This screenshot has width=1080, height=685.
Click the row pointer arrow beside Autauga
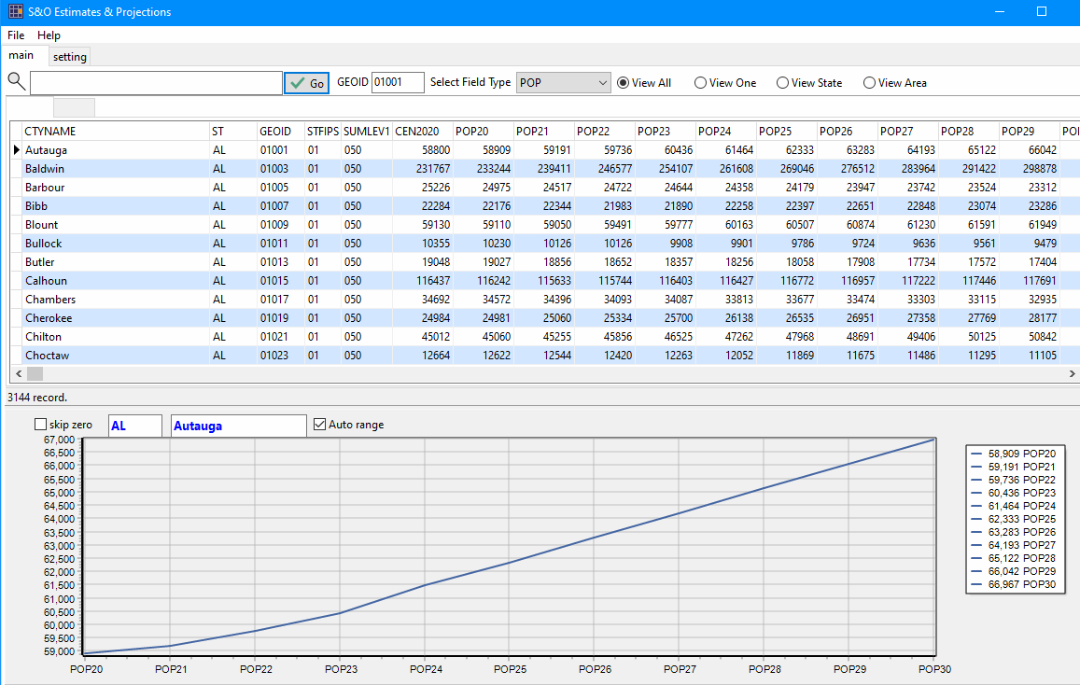[x=16, y=150]
